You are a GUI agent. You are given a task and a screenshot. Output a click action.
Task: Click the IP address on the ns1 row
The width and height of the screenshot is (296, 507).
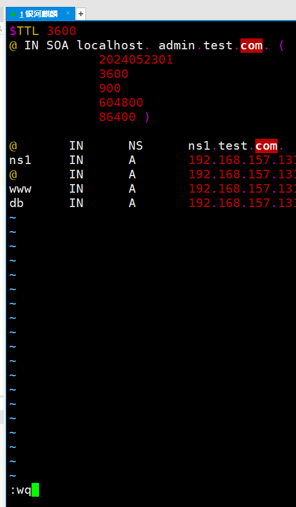coord(242,160)
